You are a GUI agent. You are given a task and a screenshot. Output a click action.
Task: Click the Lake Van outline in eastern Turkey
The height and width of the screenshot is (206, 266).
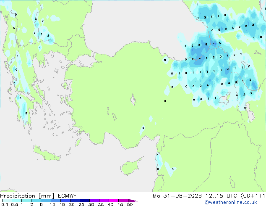pos(225,98)
